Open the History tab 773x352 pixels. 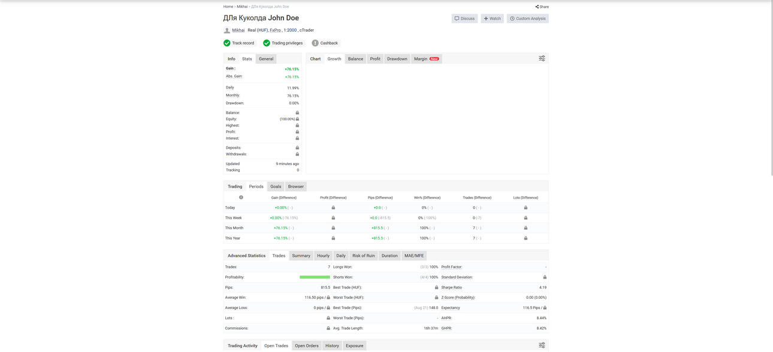click(332, 345)
